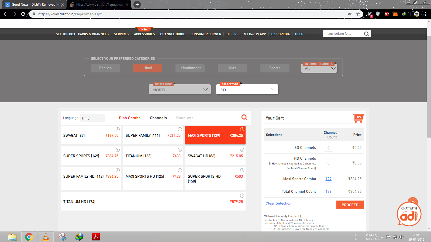Open the SERVICES menu
Image resolution: width=431 pixels, height=242 pixels.
(x=121, y=34)
